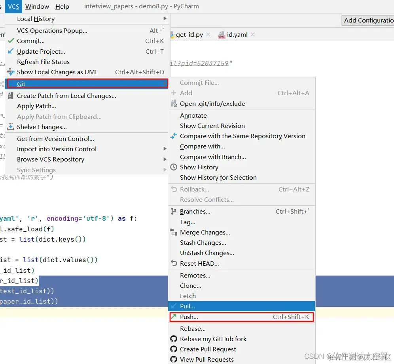Open the VCS menu

click(x=13, y=6)
